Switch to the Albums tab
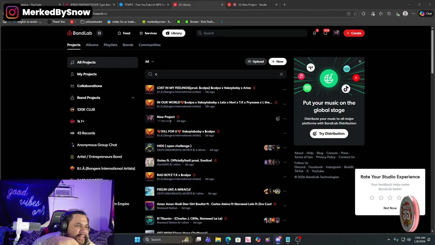The width and height of the screenshot is (435, 245). [92, 45]
